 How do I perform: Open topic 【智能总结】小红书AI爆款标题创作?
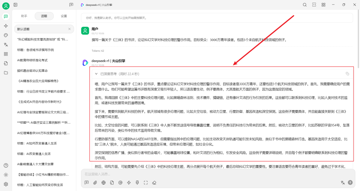(x=44, y=174)
